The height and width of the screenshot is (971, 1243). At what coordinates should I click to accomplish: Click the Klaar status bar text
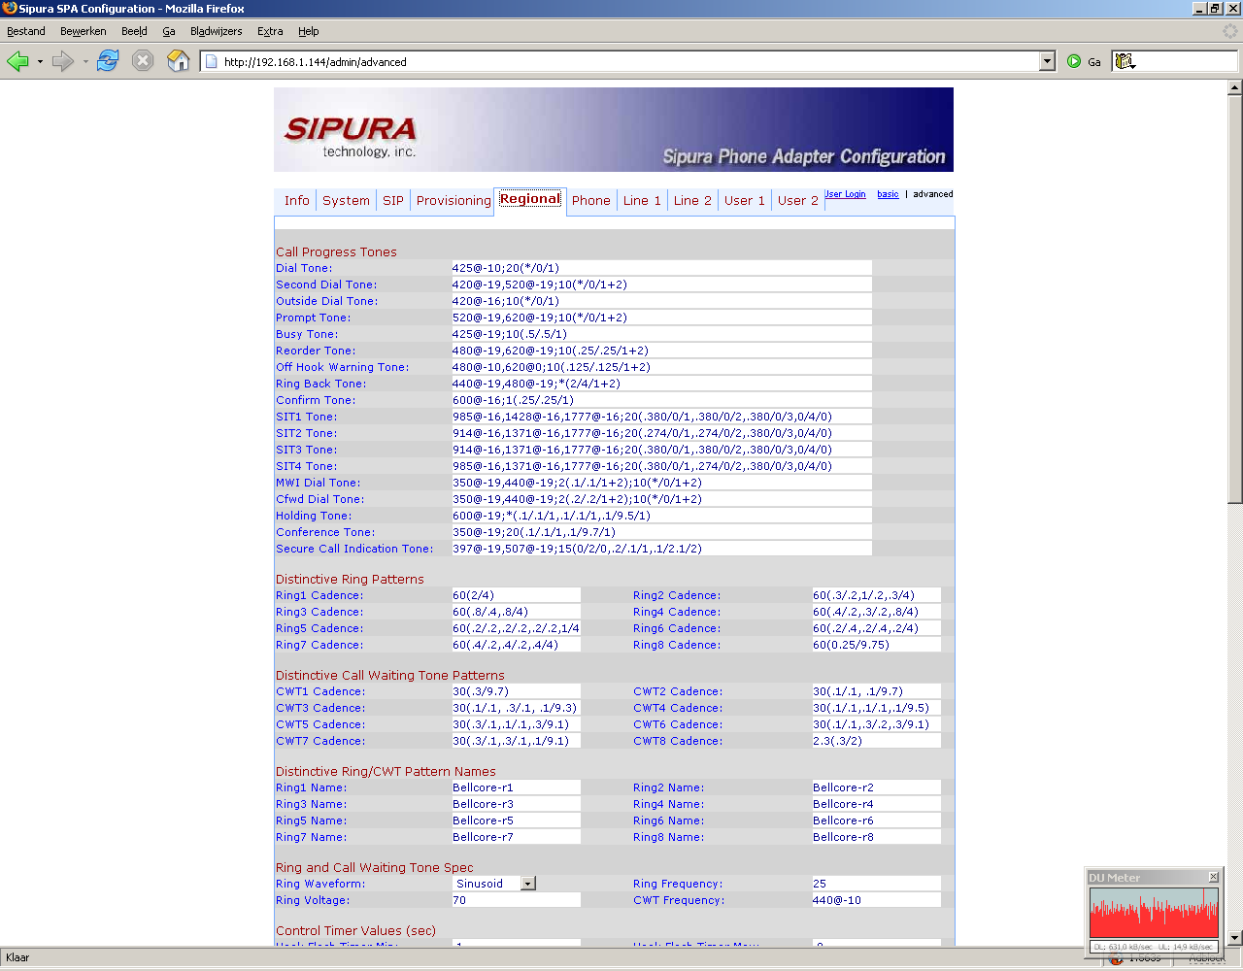click(17, 957)
